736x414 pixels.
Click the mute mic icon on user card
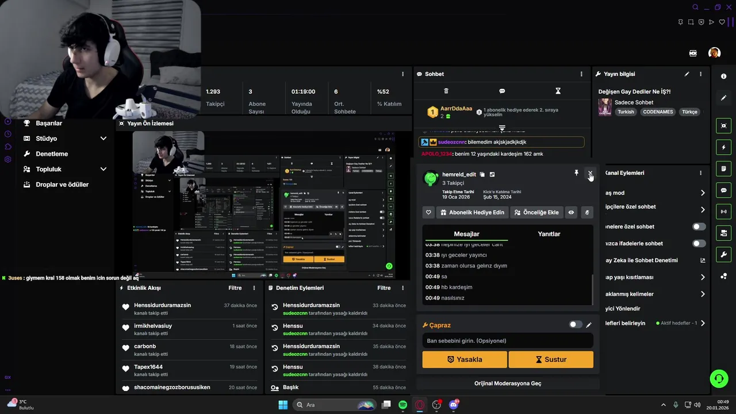[586, 212]
